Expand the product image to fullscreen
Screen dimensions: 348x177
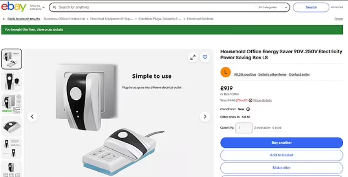[x=193, y=58]
